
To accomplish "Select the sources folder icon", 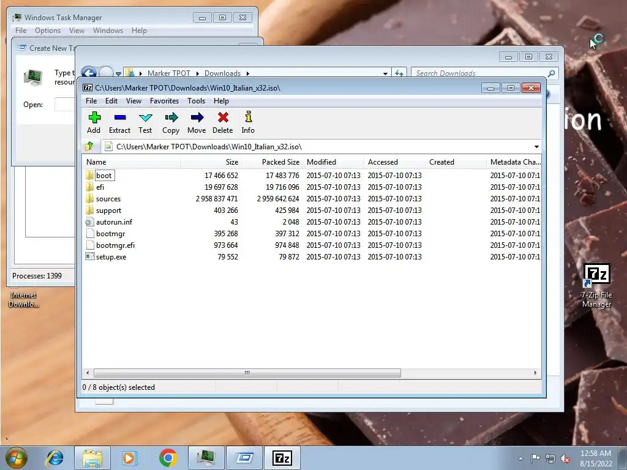I will tap(89, 199).
